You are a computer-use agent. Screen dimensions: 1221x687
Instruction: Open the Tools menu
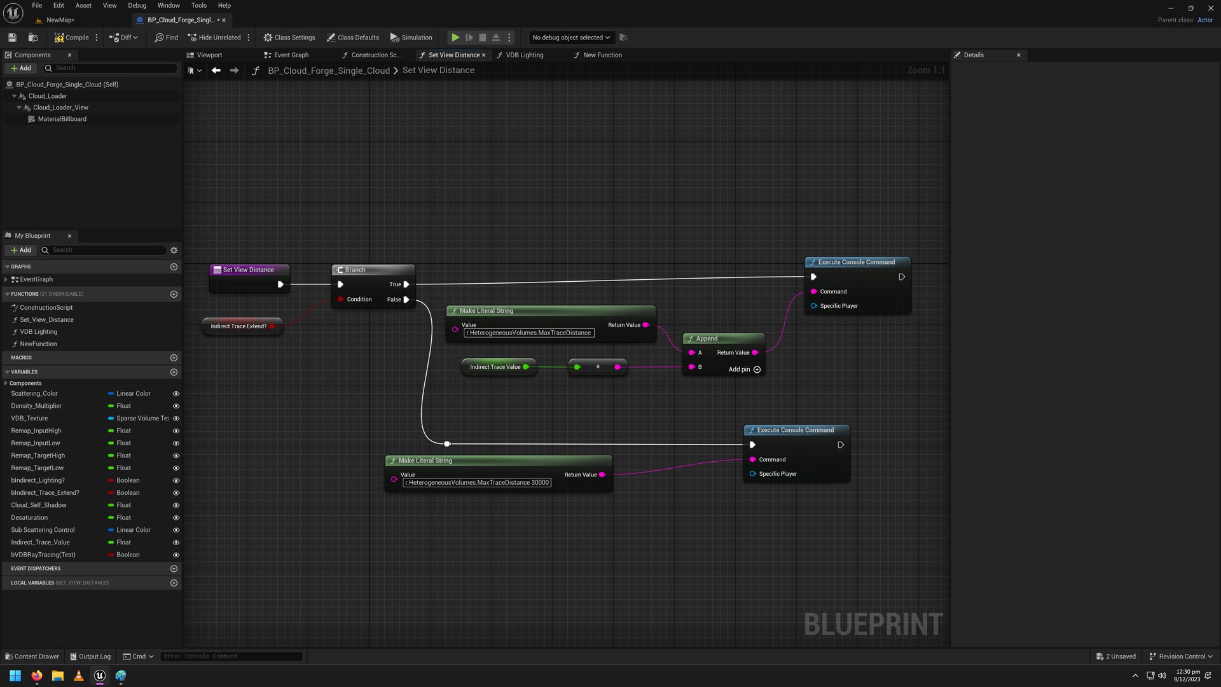[x=198, y=5]
